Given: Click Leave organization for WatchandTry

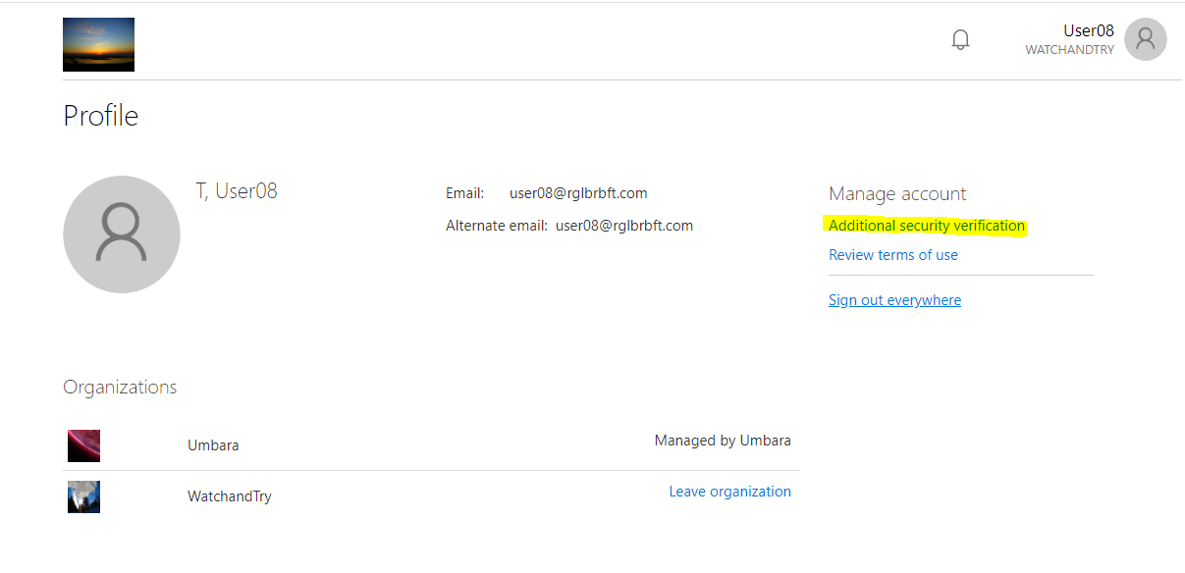Looking at the screenshot, I should (729, 492).
